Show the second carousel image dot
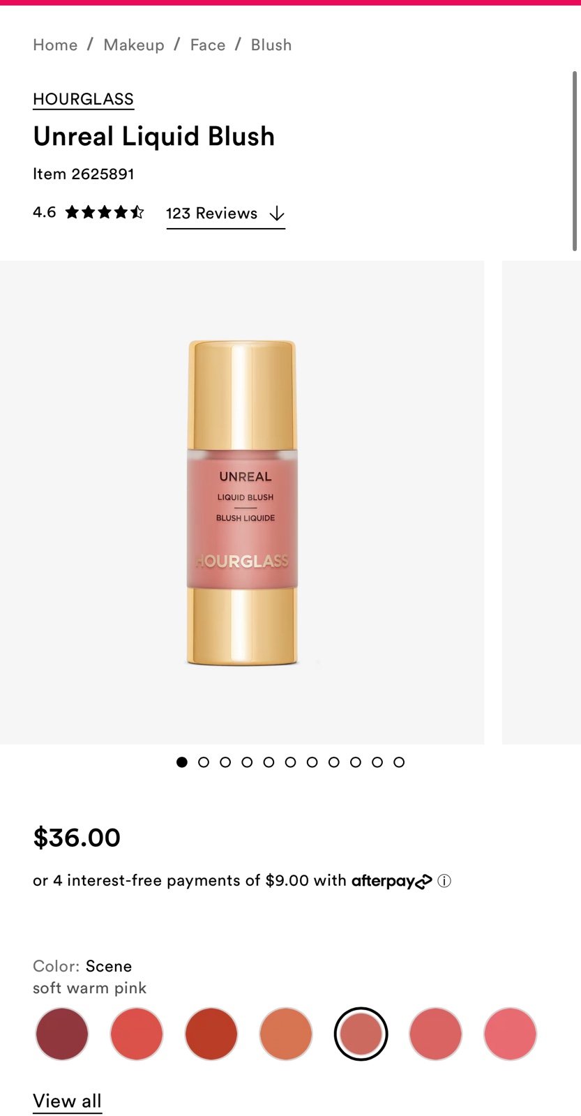The width and height of the screenshot is (581, 1116). [204, 762]
